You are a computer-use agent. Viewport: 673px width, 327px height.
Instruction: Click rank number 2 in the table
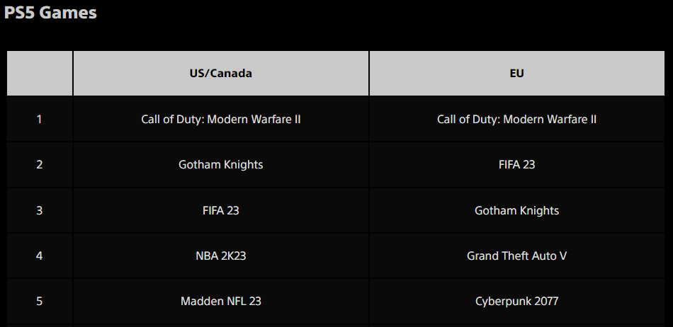[x=40, y=164]
